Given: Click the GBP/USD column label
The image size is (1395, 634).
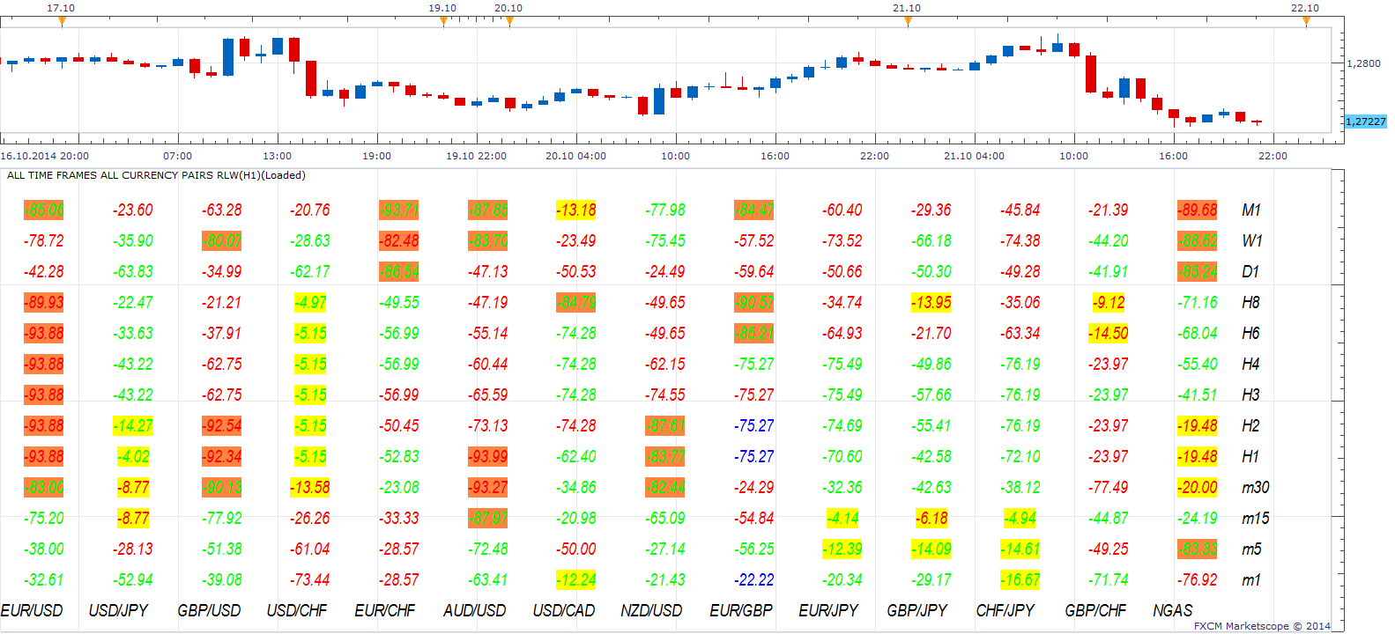Looking at the screenshot, I should point(209,610).
